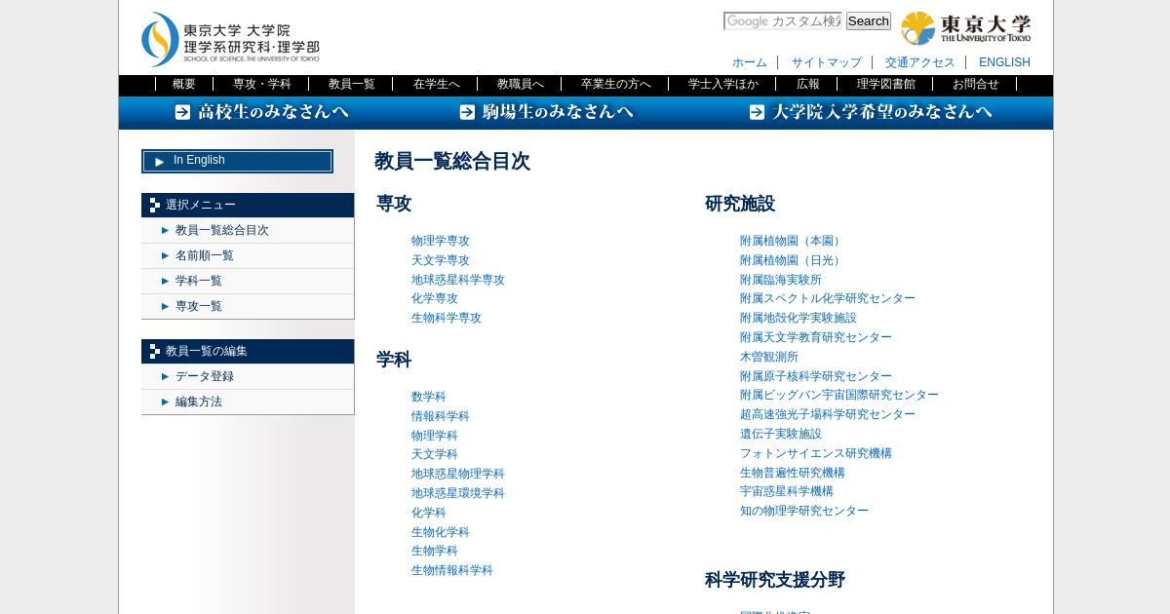Open the 附属スペクトル化学研究センター link
Screen dimensions: 1170x614
828,298
